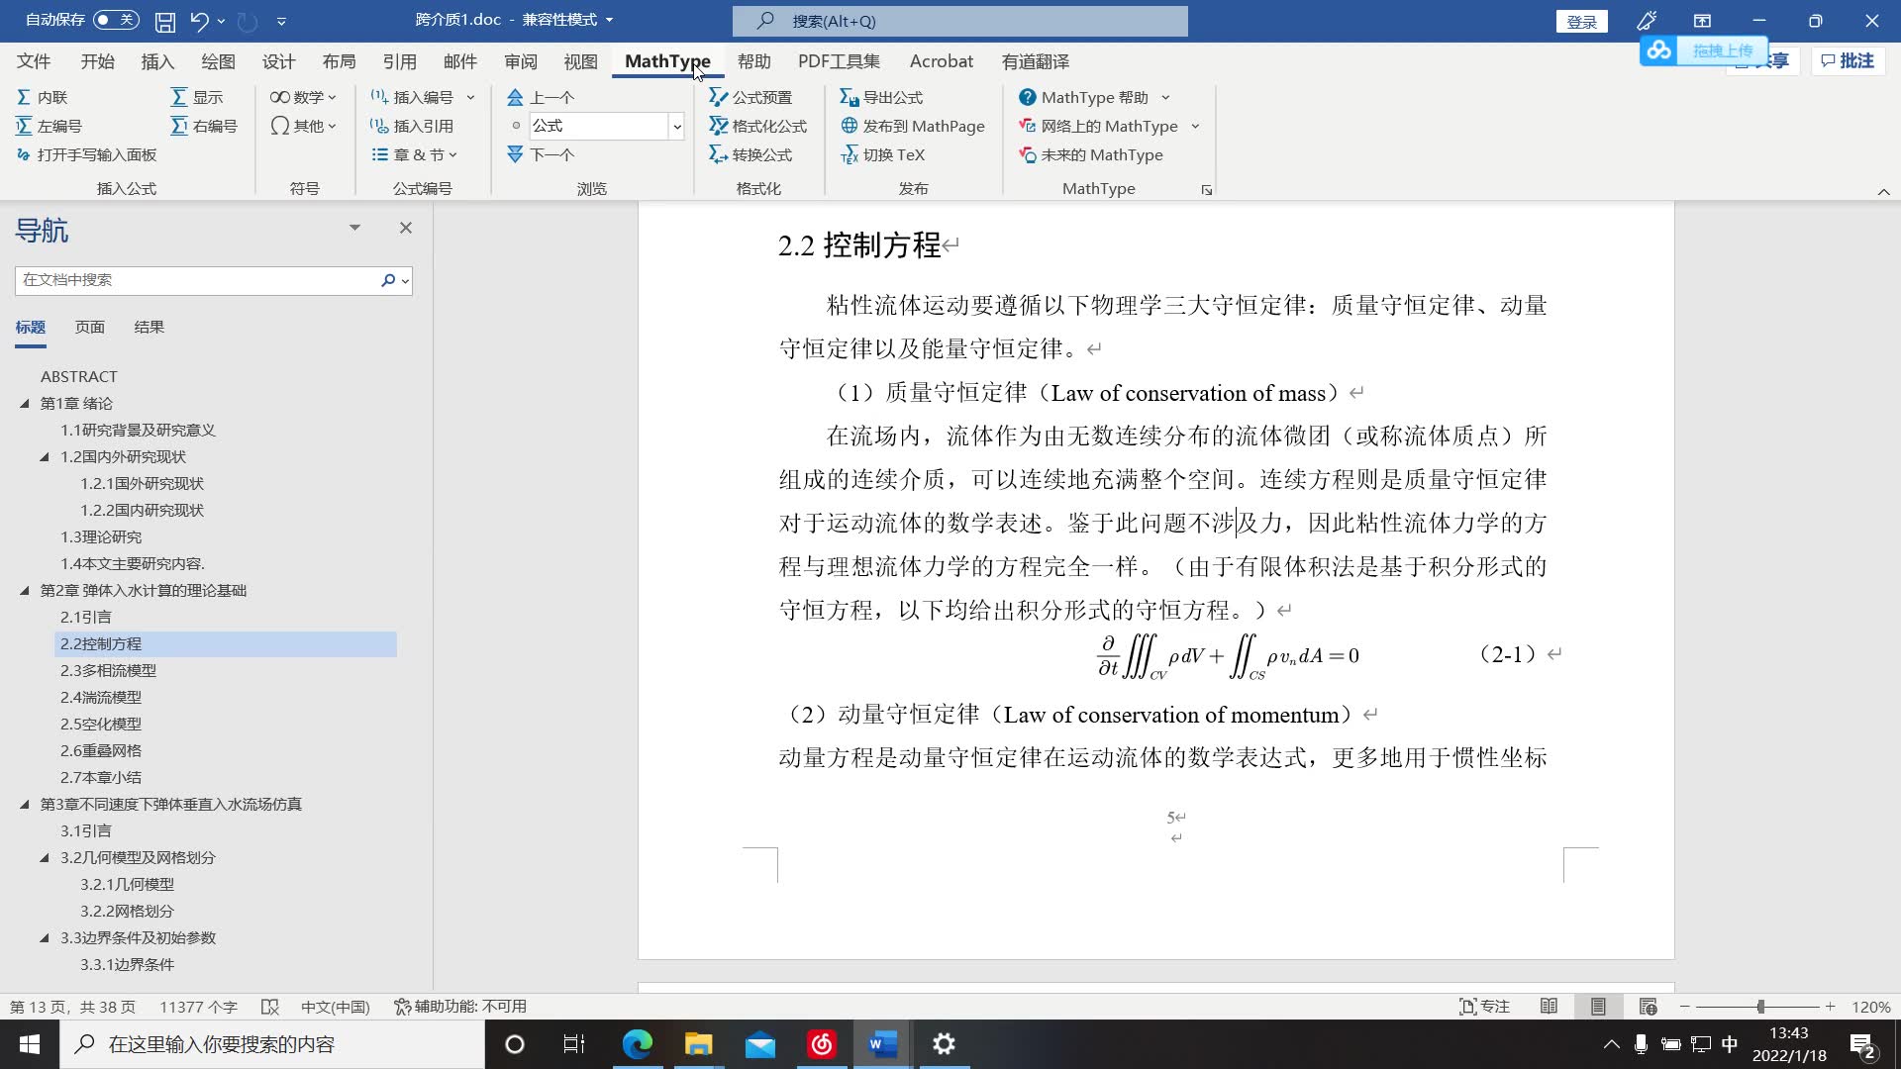Insert left-numbered (左编号) equation
This screenshot has height=1069, width=1901.
50,126
